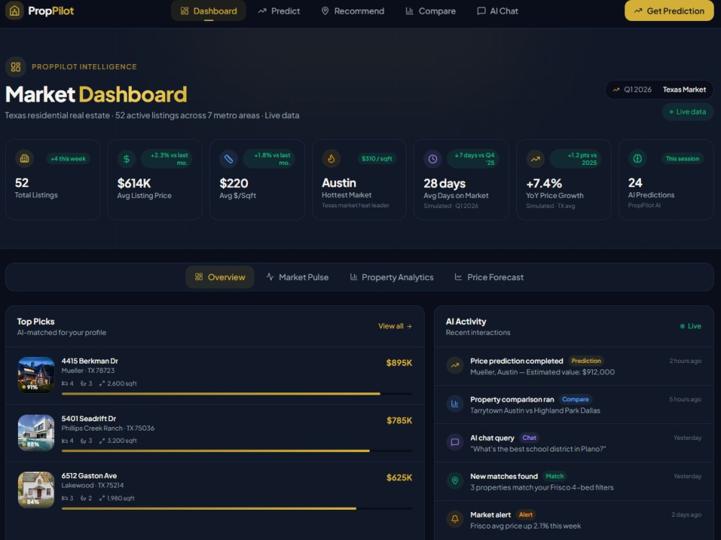Click the bath icon for 5401 Seadrift Dr
721x540 pixels.
(83, 441)
